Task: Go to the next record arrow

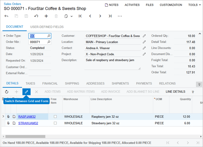Action: [100, 16]
